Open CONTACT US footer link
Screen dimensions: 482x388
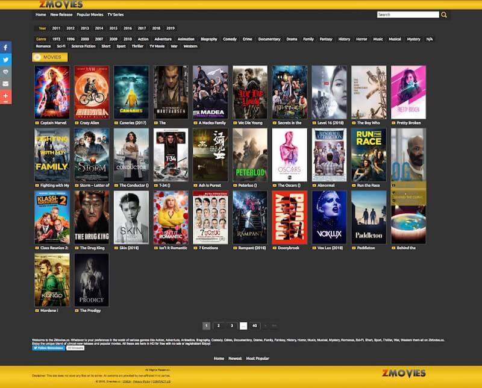point(161,381)
